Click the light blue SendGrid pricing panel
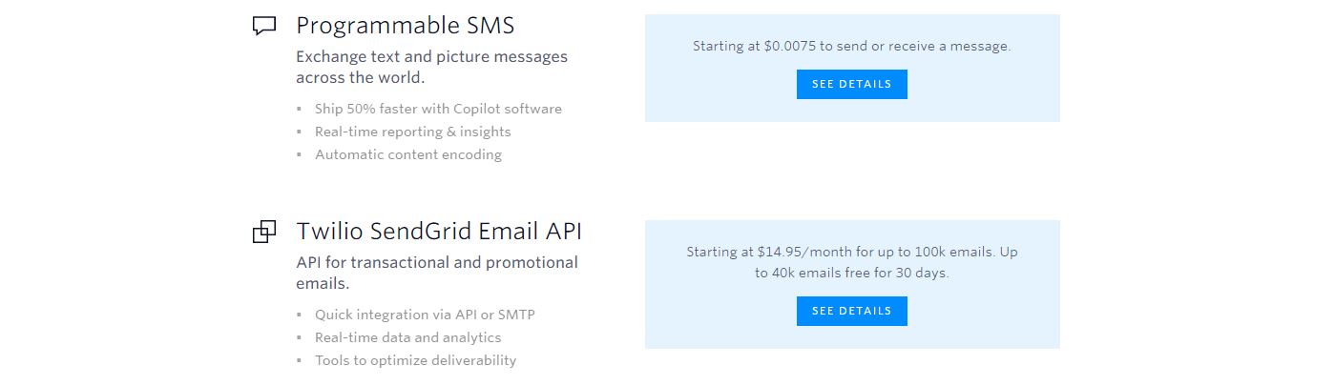Viewport: 1335px width, 386px height. [x=852, y=284]
